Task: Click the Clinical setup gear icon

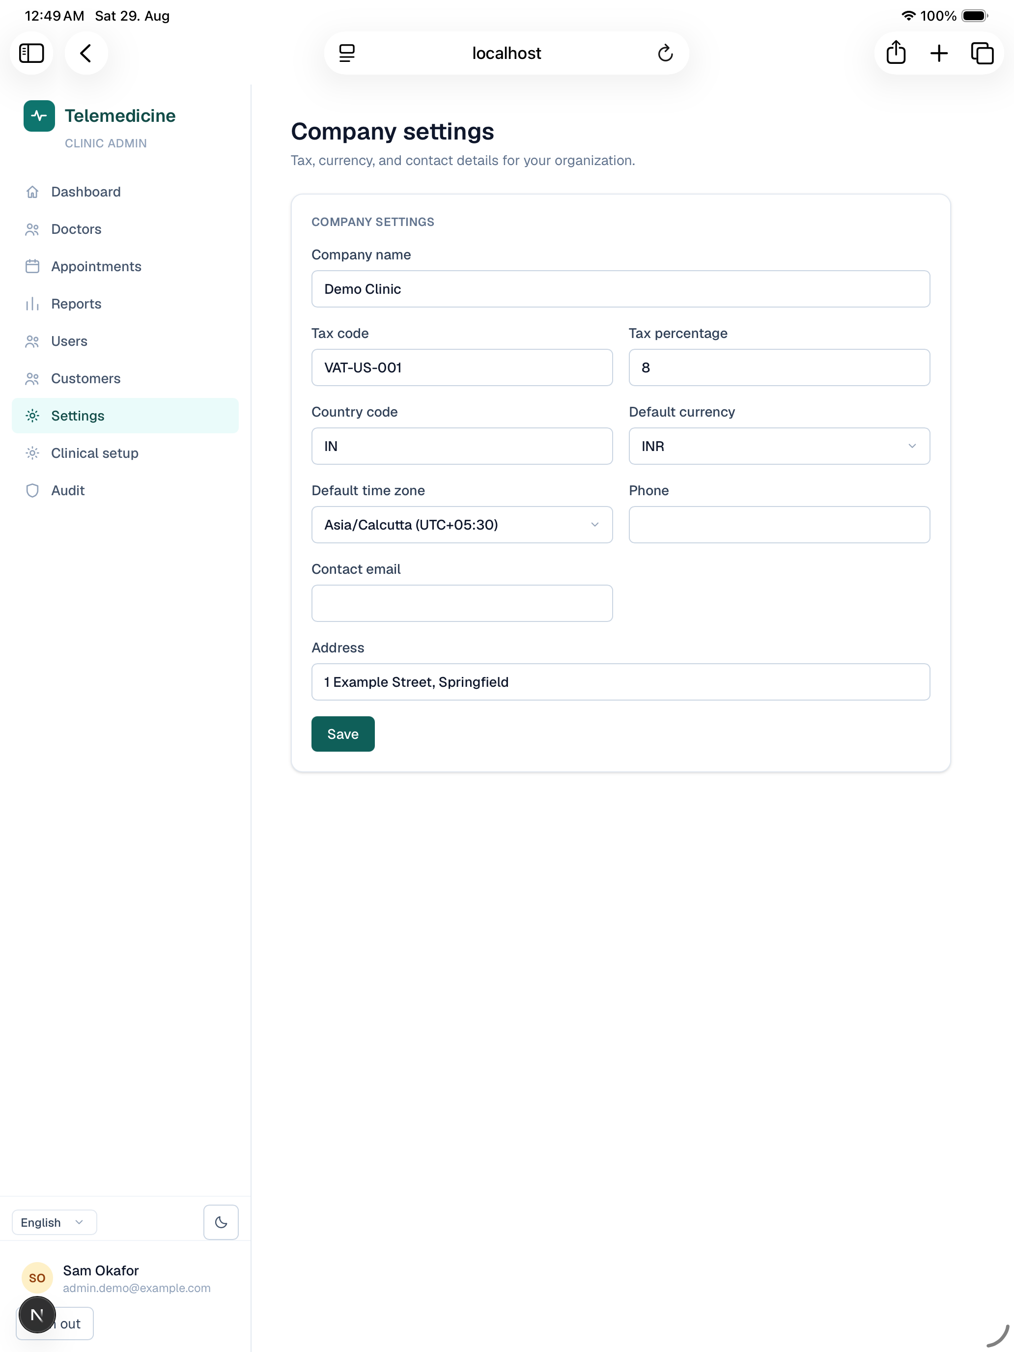Action: click(x=32, y=453)
